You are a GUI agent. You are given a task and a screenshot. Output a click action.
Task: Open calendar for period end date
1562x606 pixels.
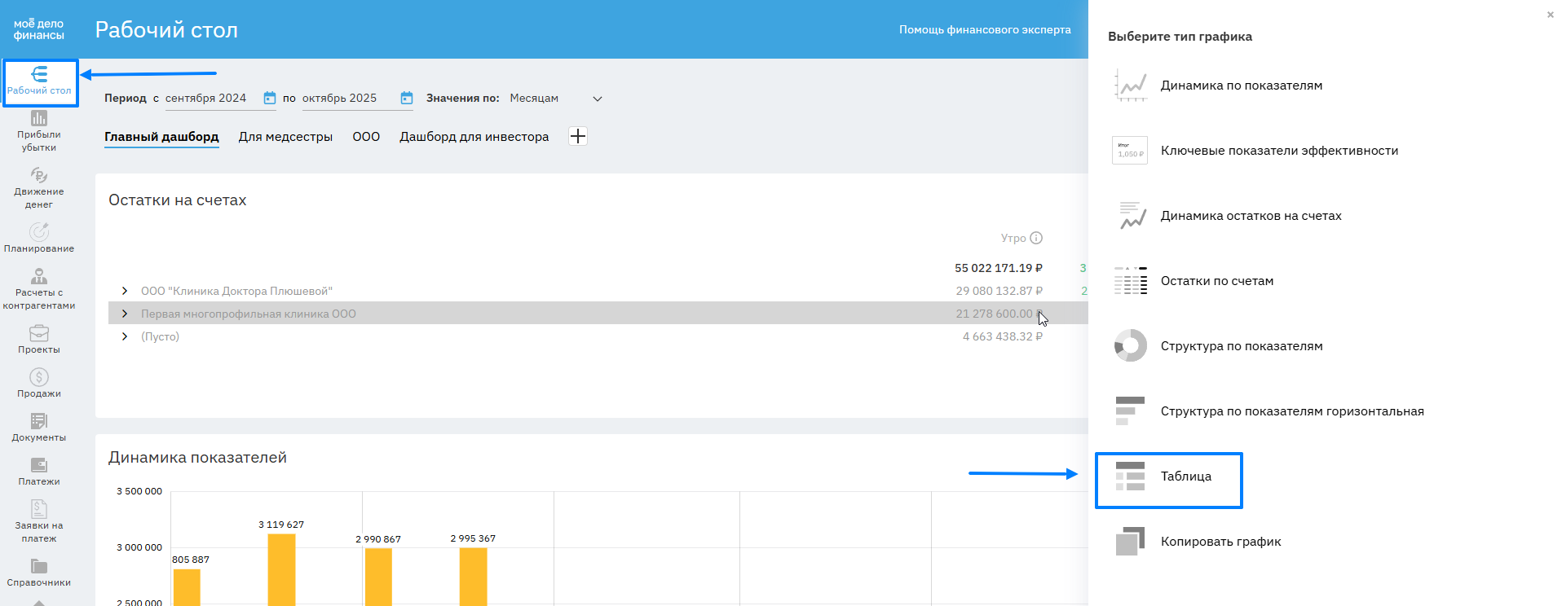[x=407, y=98]
